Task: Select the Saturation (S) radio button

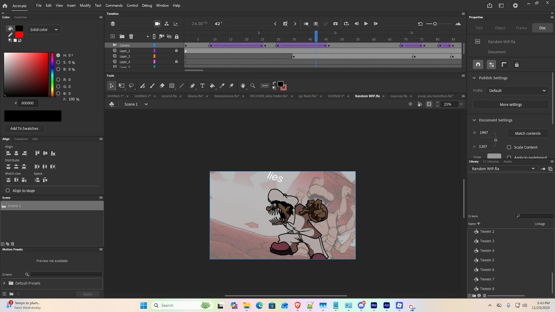Action: (59, 62)
